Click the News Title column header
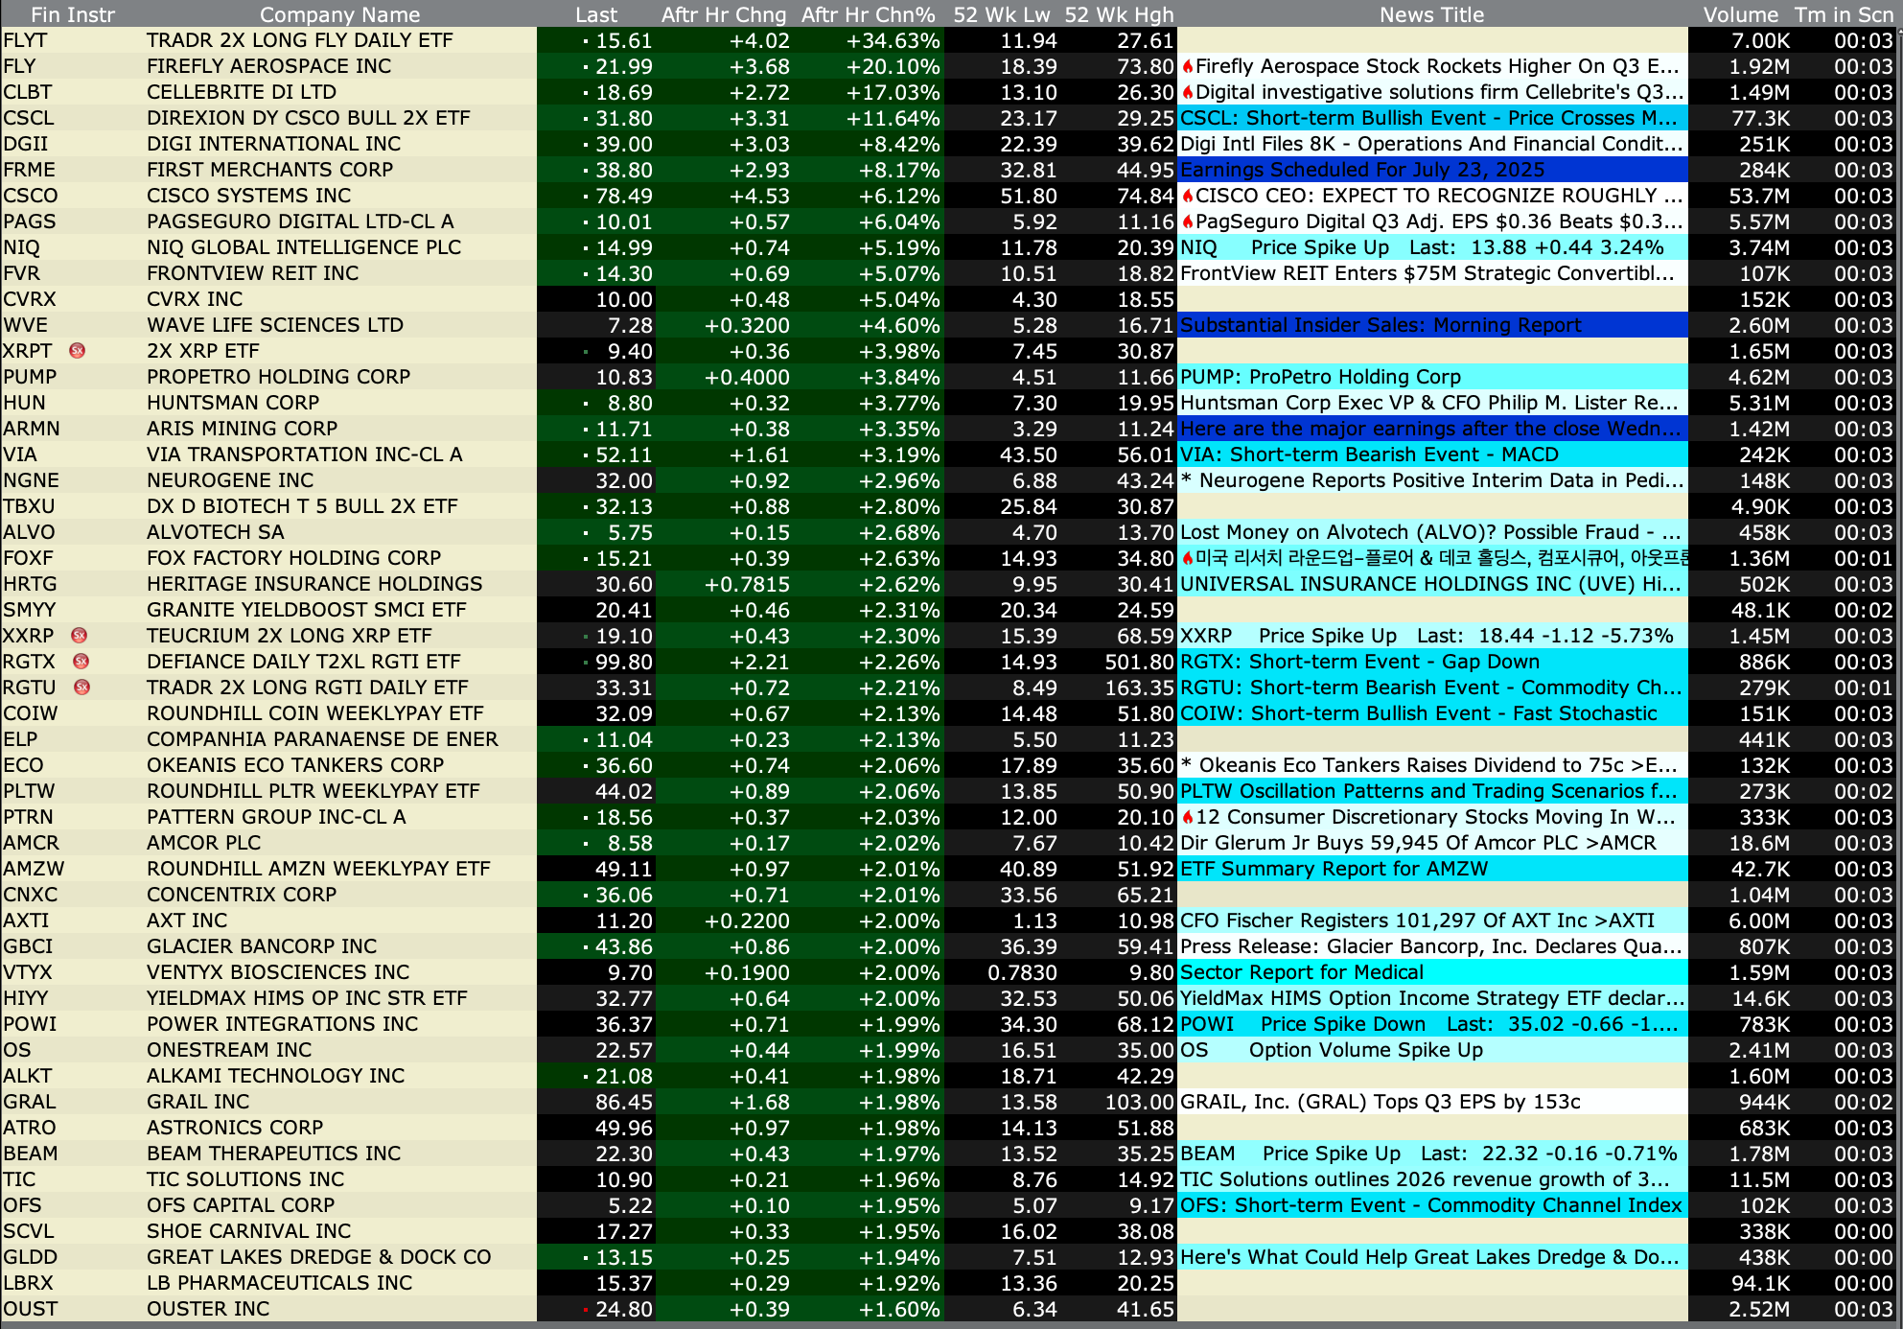 pyautogui.click(x=1431, y=14)
